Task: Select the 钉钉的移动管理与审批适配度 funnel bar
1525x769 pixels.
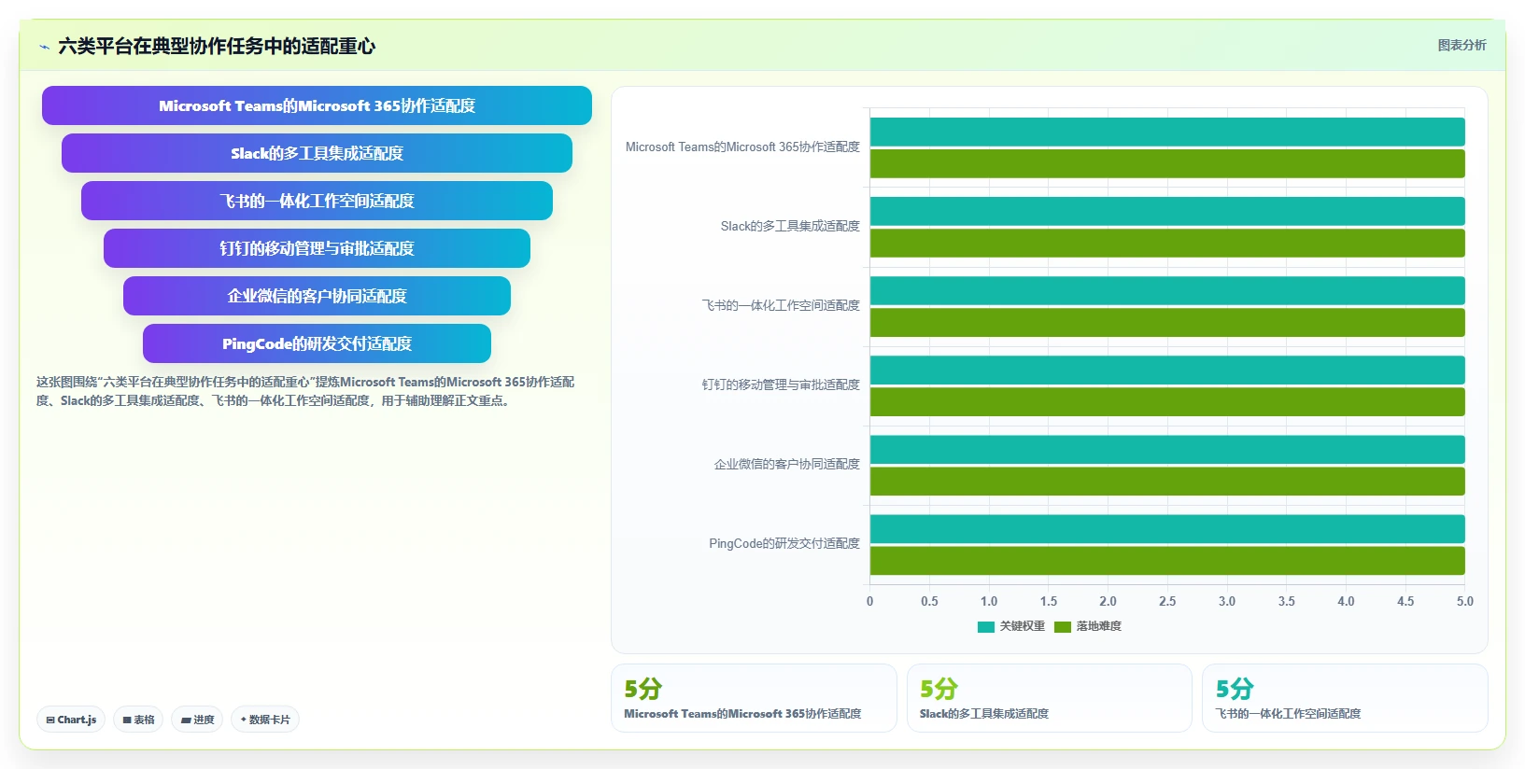Action: click(x=317, y=248)
